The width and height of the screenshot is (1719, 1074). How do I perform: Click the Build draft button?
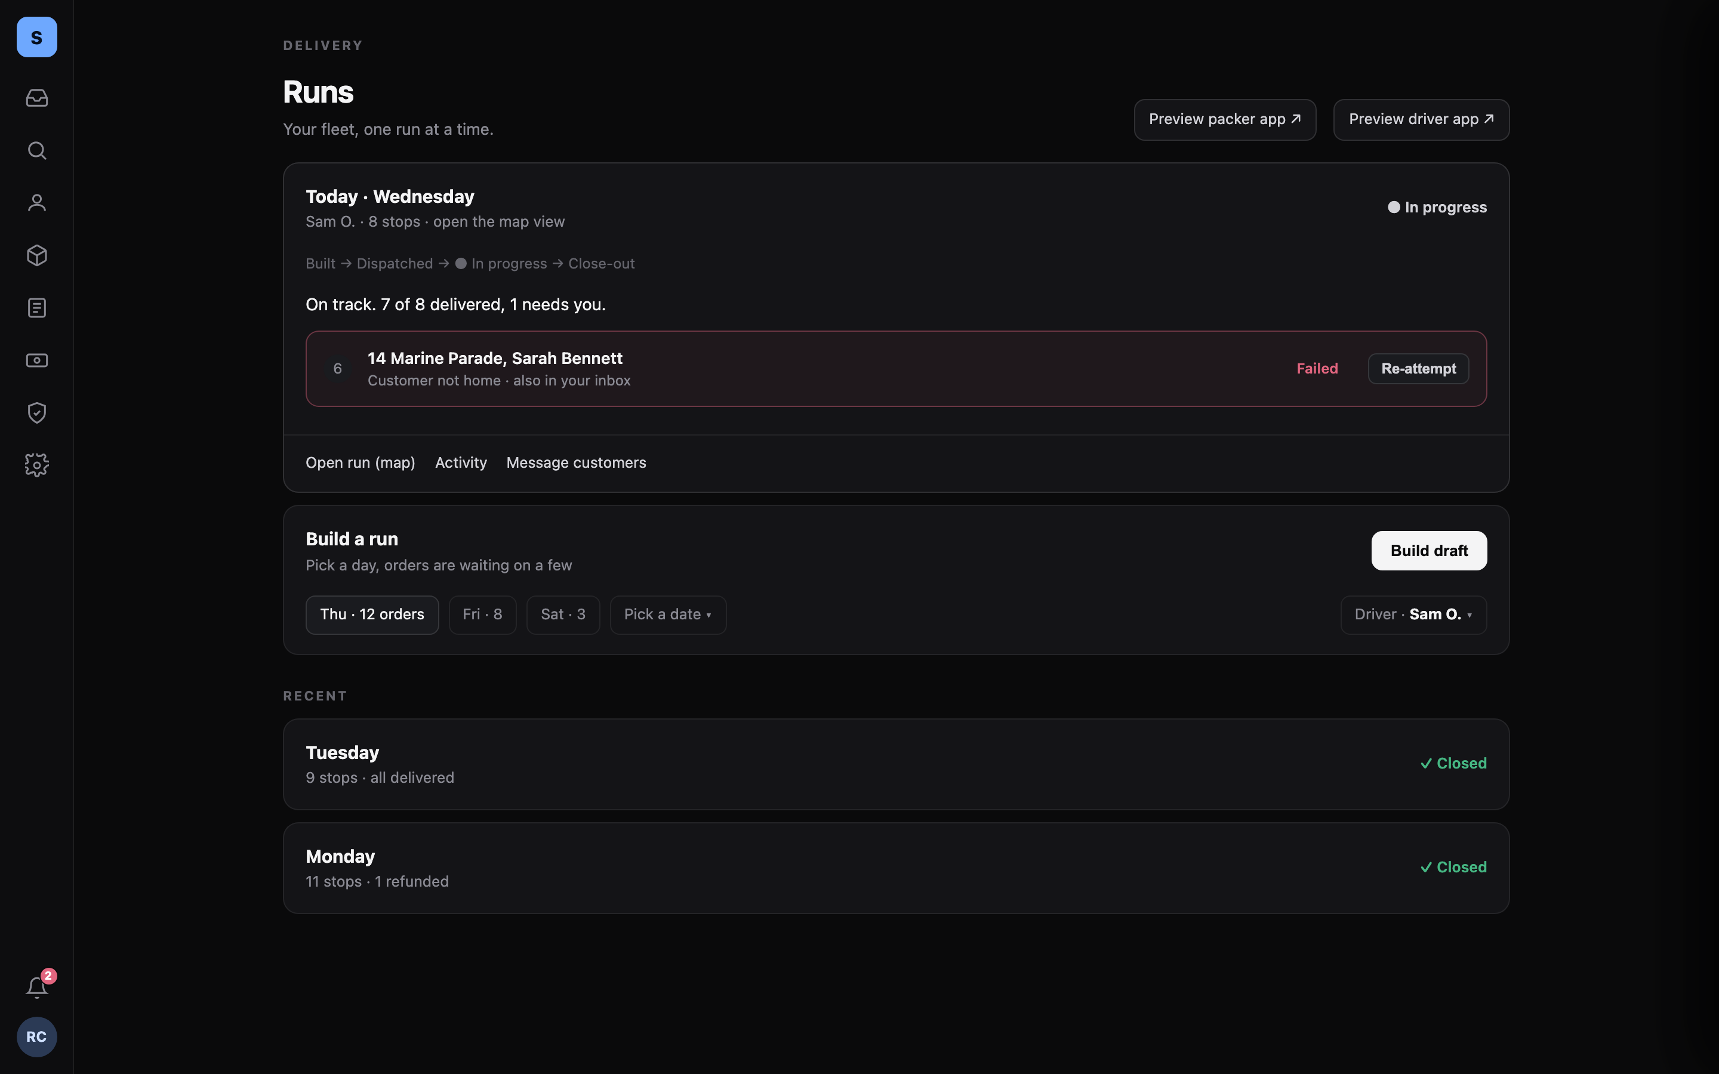click(x=1429, y=551)
